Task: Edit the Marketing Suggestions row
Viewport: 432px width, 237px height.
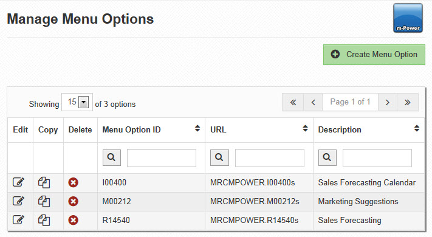Action: pos(18,202)
